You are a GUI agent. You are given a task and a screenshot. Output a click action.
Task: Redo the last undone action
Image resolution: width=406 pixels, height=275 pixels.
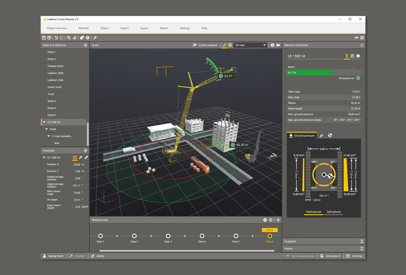62,38
